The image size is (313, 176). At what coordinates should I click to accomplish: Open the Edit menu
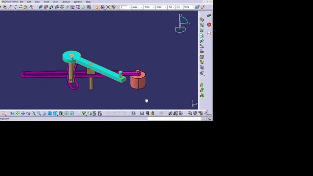[29, 2]
